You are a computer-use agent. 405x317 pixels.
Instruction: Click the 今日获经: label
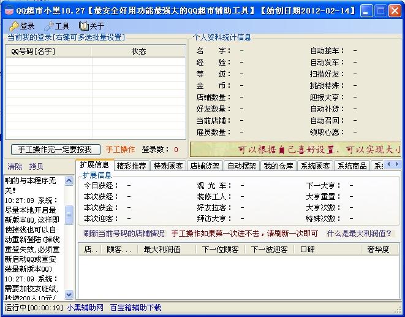pyautogui.click(x=100, y=185)
